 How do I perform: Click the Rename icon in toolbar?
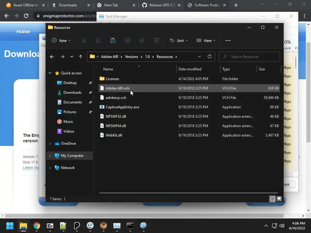pos(128,41)
